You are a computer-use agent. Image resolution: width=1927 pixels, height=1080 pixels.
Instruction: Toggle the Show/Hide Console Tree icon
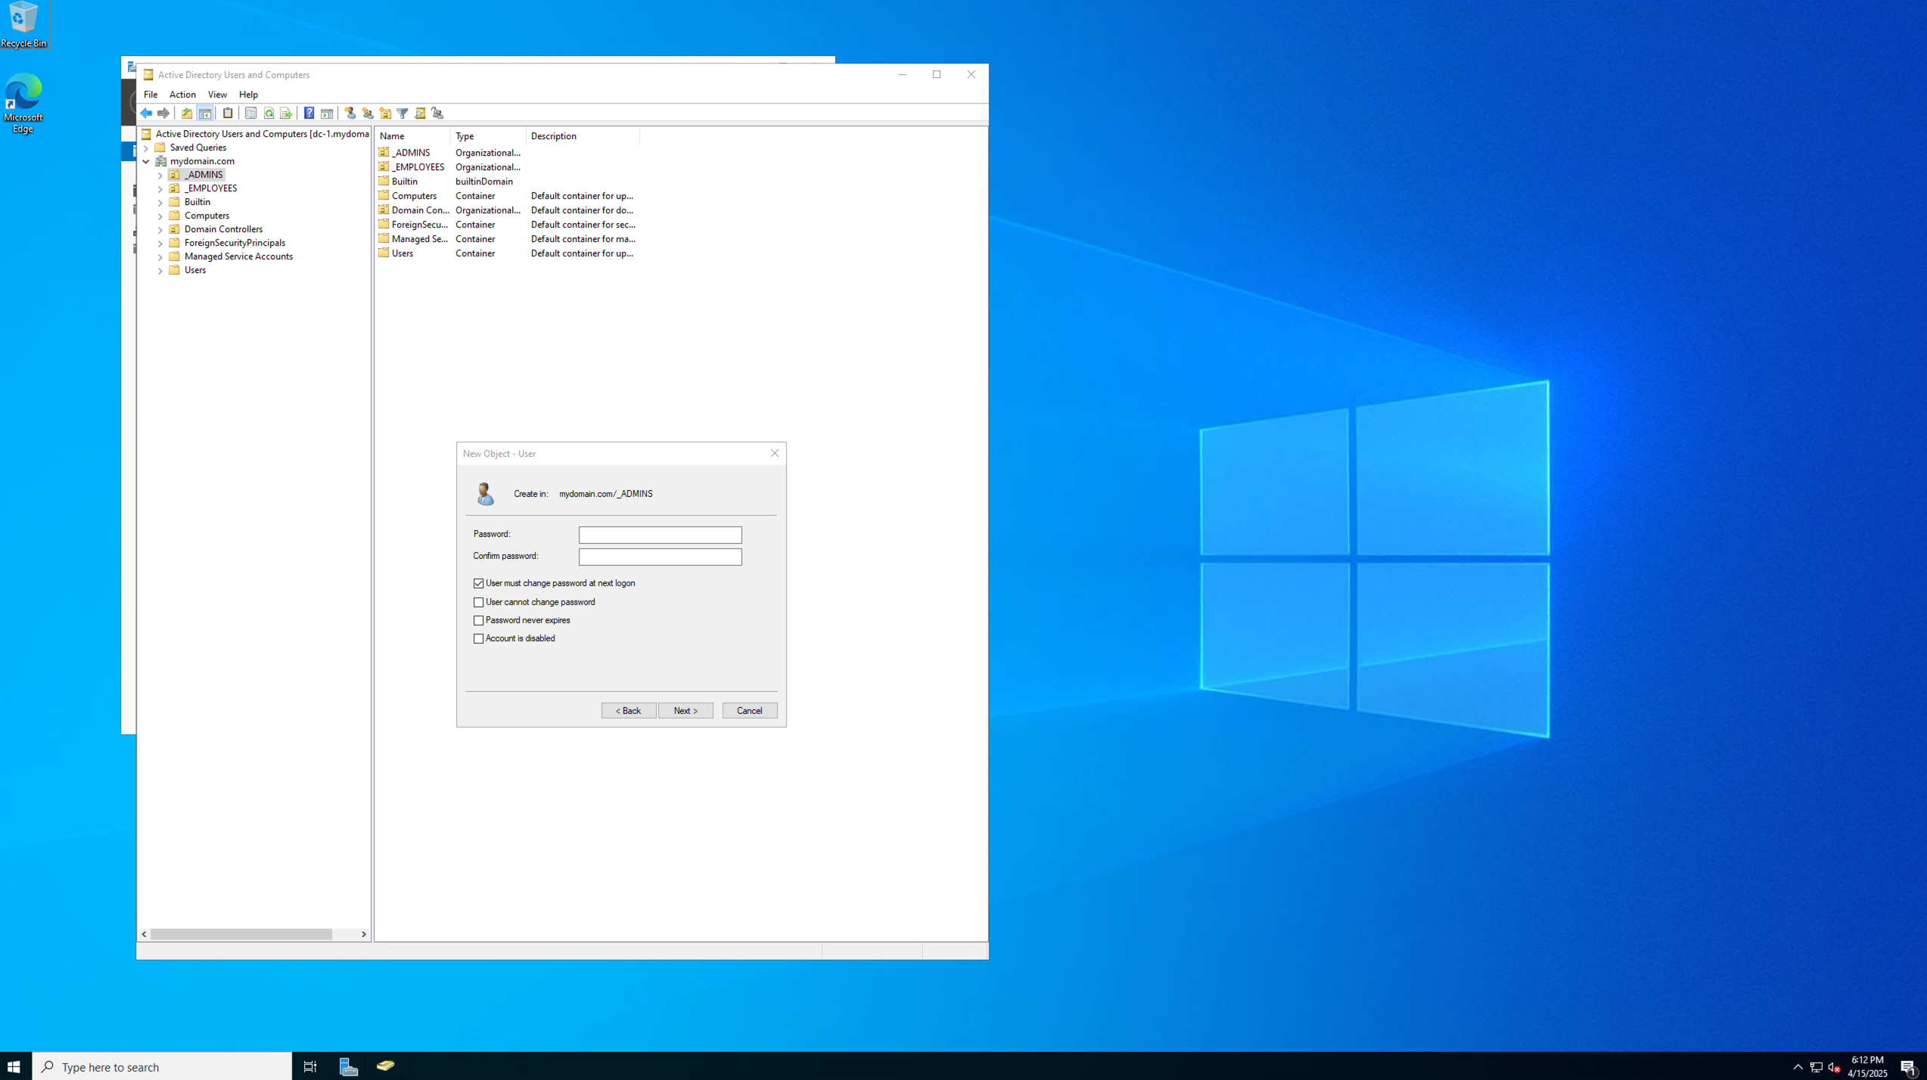(205, 113)
